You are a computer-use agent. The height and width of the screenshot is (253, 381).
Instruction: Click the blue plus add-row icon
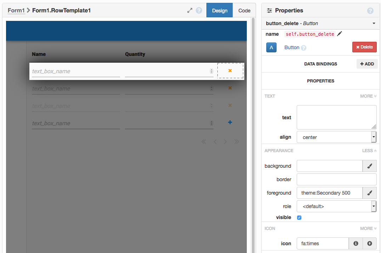230,122
